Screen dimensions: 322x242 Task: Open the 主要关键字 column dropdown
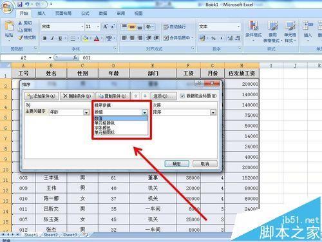pos(86,112)
